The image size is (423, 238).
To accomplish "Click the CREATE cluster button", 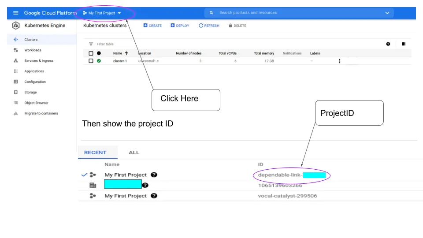I will pyautogui.click(x=152, y=26).
